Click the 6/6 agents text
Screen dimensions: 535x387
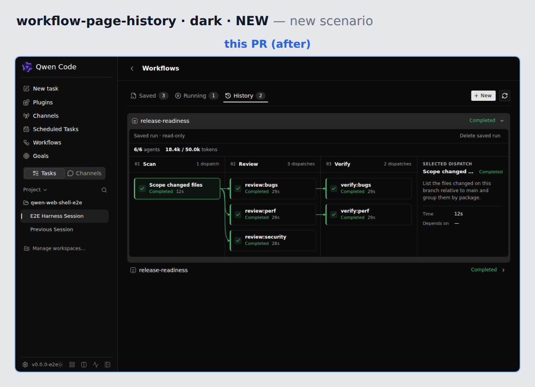click(x=147, y=150)
